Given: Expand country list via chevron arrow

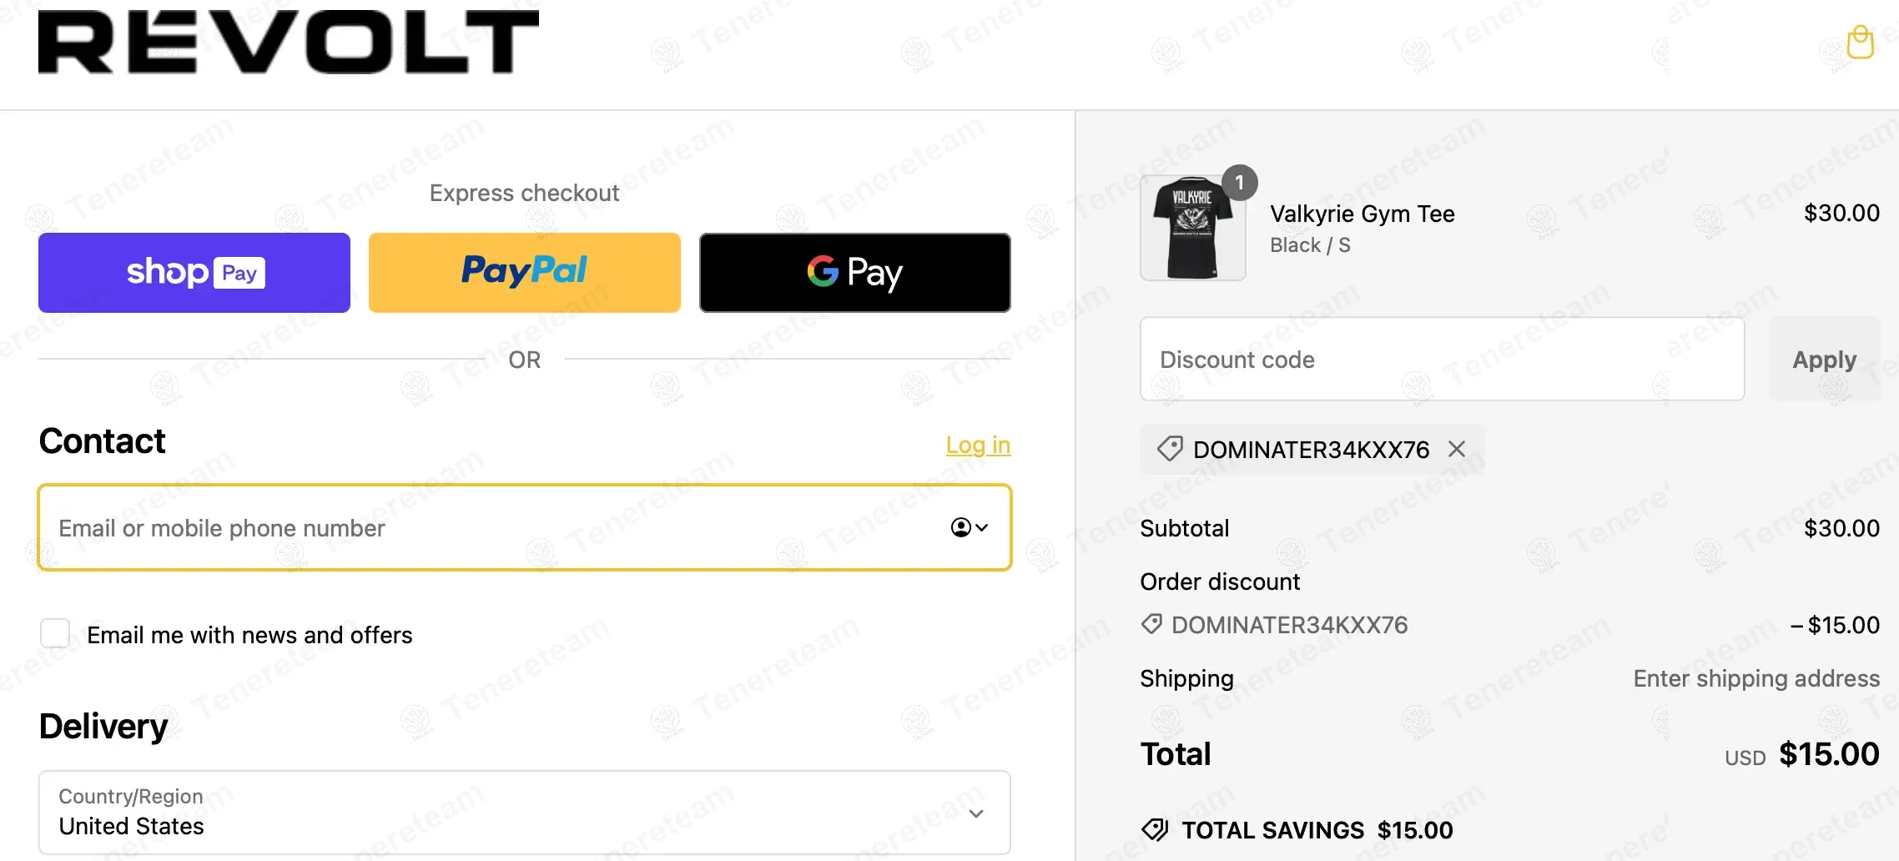Looking at the screenshot, I should click(976, 813).
